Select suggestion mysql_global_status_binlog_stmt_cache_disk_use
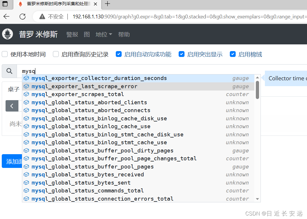This screenshot has height=219, width=307. (x=138, y=134)
